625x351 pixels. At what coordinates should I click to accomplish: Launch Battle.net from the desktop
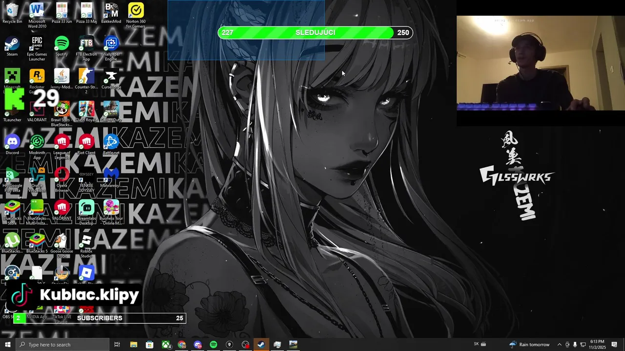pos(111,144)
